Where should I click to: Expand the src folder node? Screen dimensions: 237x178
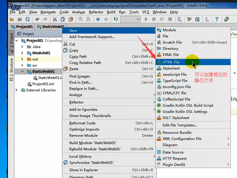click(x=22, y=65)
